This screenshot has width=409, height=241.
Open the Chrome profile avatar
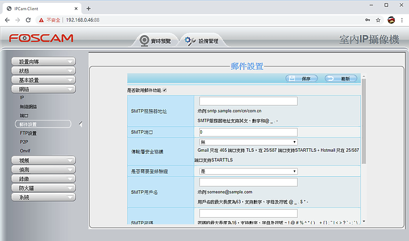pyautogui.click(x=391, y=20)
